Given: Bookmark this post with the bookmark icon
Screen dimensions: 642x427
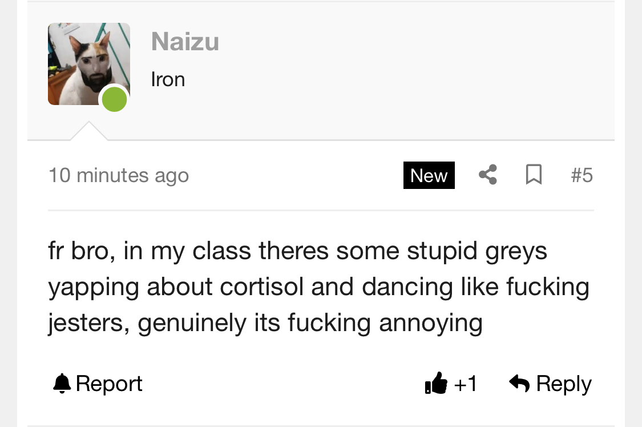Looking at the screenshot, I should 533,175.
